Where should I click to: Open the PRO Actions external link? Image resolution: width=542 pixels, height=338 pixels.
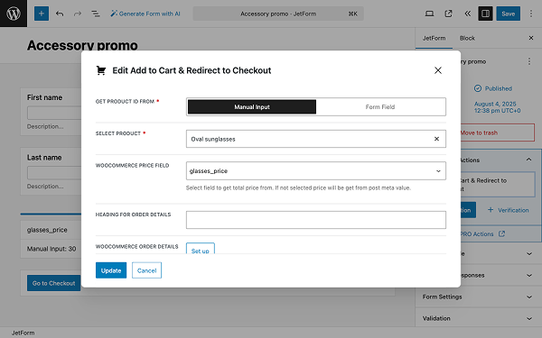[482, 233]
